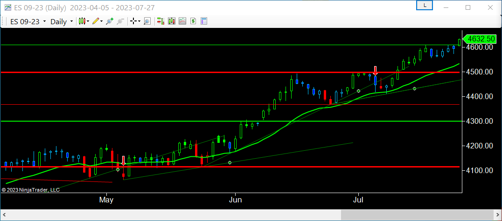This screenshot has width=502, height=221.
Task: Click the 4400.00 price axis label
Action: tap(479, 96)
